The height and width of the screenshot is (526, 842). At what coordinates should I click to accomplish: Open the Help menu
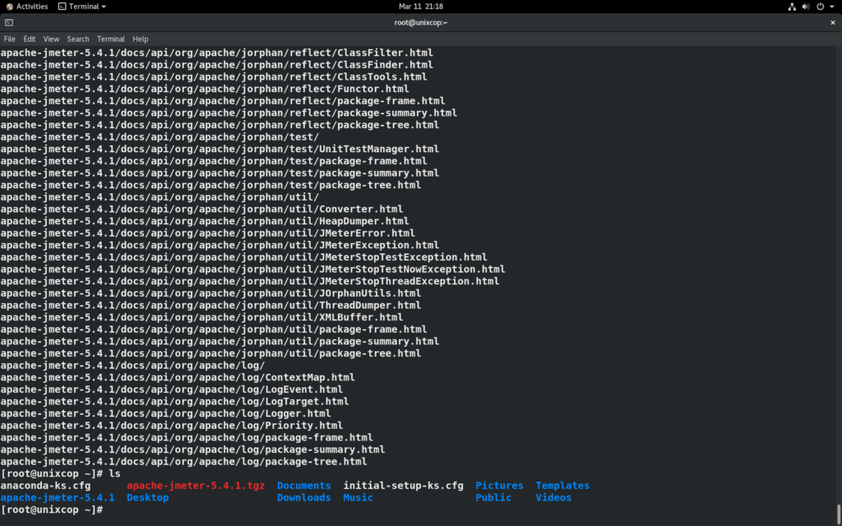pos(140,39)
